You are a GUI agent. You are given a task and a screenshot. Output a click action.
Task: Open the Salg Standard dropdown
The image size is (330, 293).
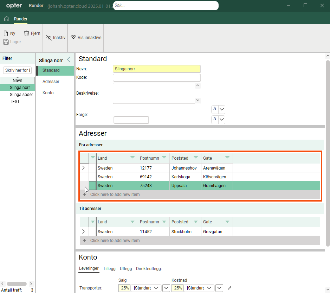pos(156,288)
